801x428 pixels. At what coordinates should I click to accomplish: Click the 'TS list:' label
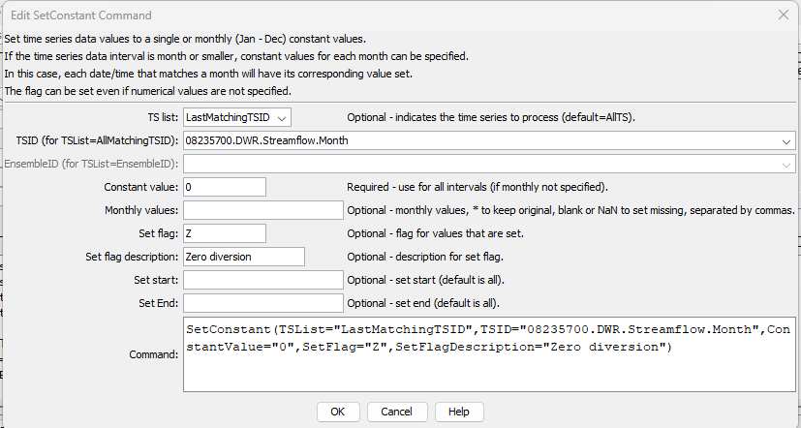pyautogui.click(x=163, y=117)
